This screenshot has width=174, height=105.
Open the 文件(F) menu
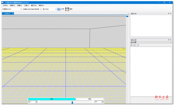[x=5, y=6]
